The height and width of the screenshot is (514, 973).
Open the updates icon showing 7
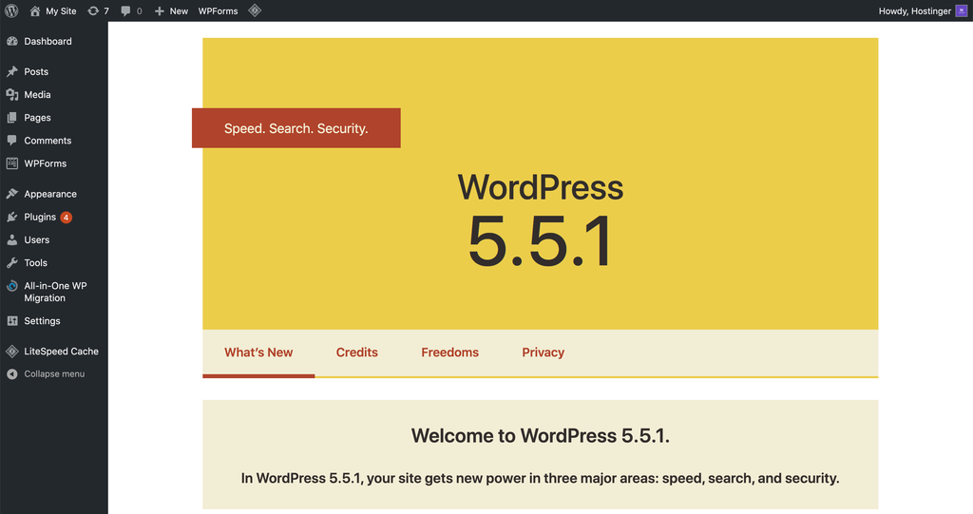(x=93, y=10)
